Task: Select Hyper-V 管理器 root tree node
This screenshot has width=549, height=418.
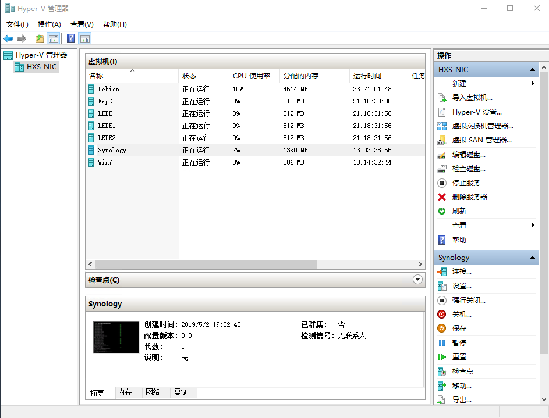Action: click(36, 55)
